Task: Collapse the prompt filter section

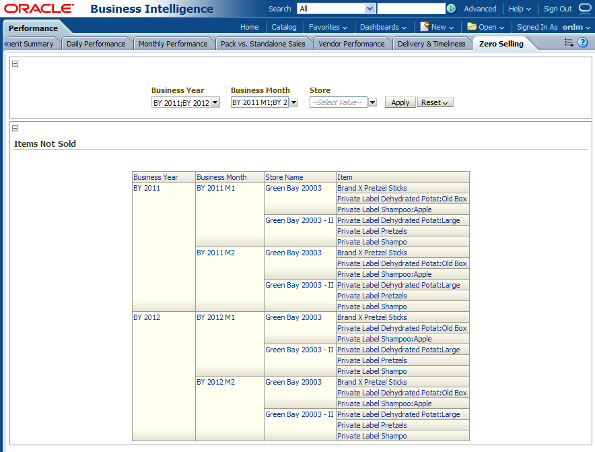Action: (x=15, y=64)
